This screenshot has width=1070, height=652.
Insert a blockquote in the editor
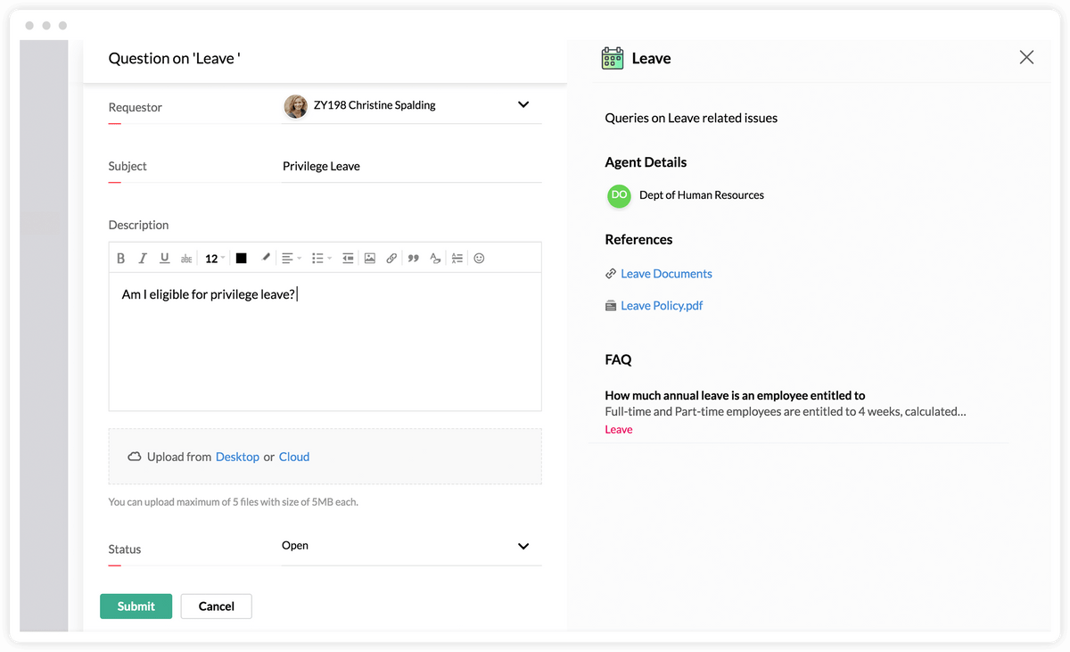tap(413, 258)
